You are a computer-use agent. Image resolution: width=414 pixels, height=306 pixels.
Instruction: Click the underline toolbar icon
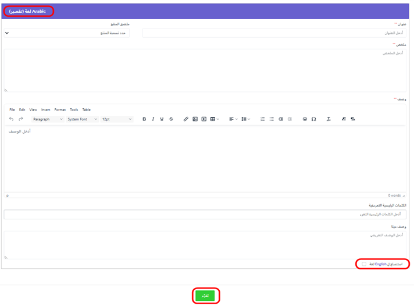[x=162, y=119]
